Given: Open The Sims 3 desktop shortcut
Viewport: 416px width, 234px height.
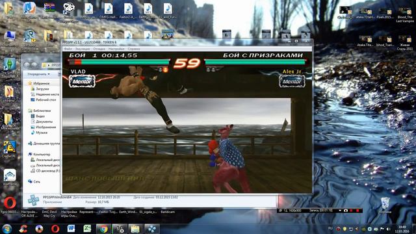Looking at the screenshot, I should point(9,68).
